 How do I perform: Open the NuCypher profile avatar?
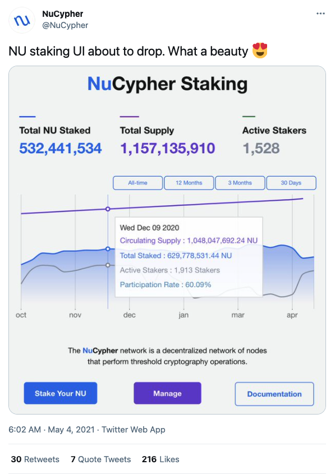coord(22,20)
